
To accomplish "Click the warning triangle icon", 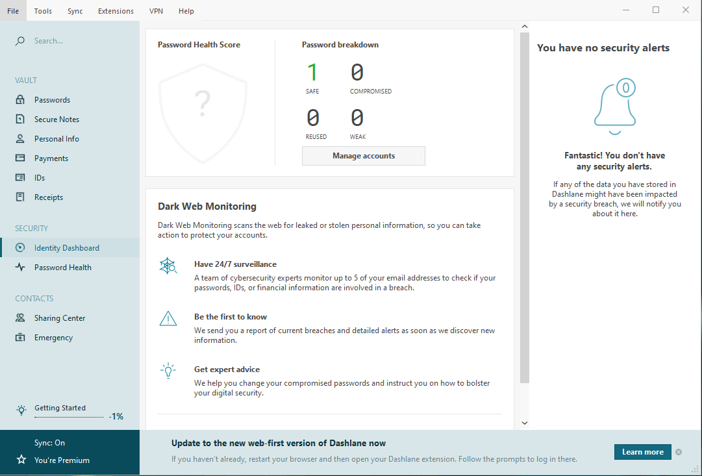I will [x=168, y=318].
